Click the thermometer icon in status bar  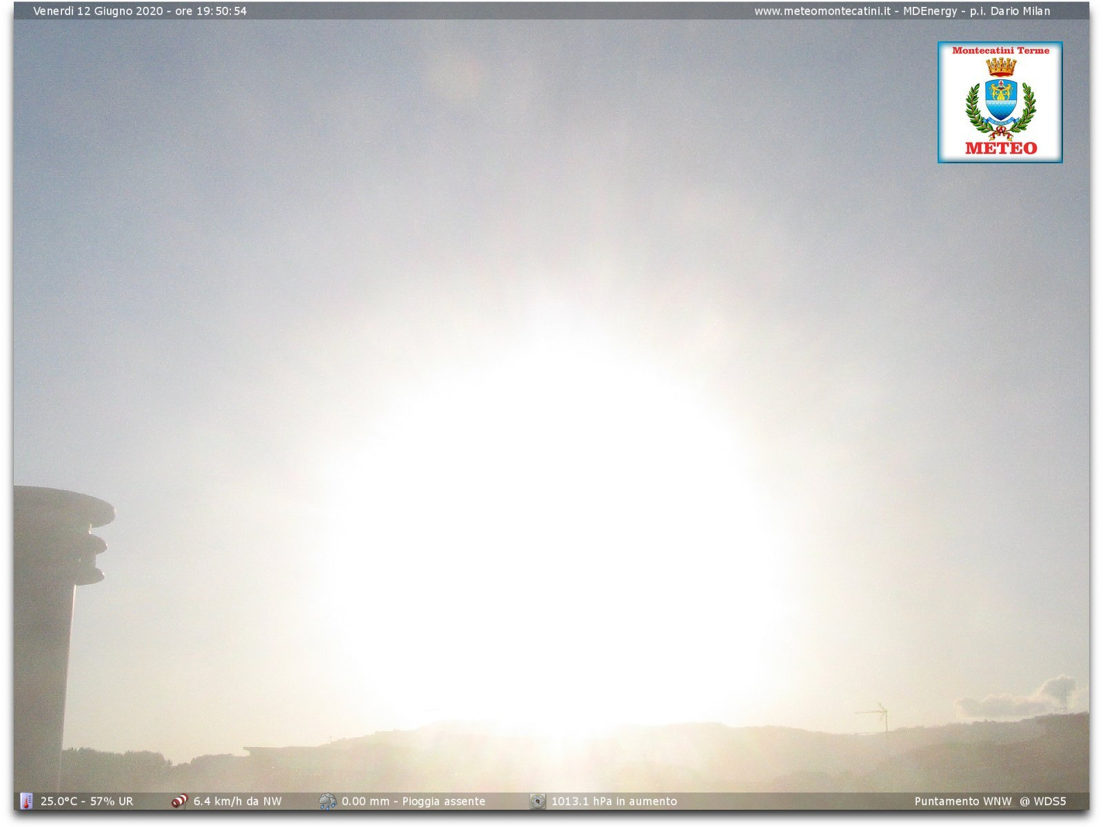[26, 801]
